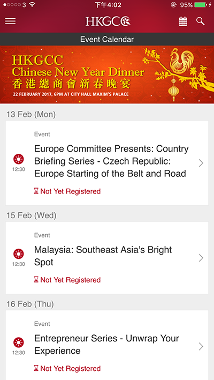Screen dimensions: 214x380
Task: Open Malaysia: Southeast Asia's Bright Spot
Action: 103,256
